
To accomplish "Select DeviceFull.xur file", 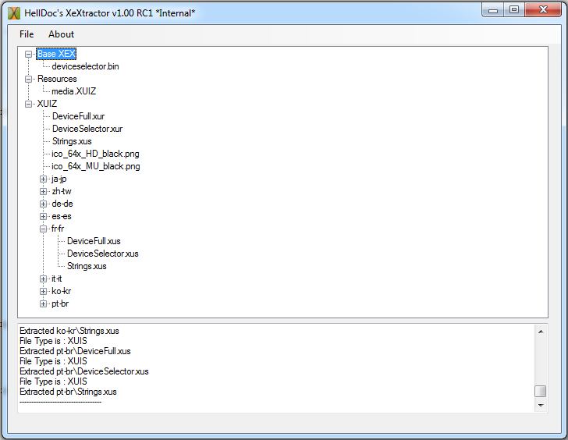I will (x=78, y=116).
